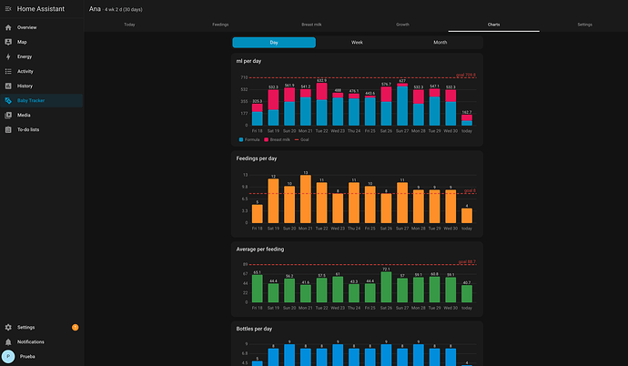This screenshot has width=628, height=366.
Task: Select the Day range button
Action: pos(274,43)
